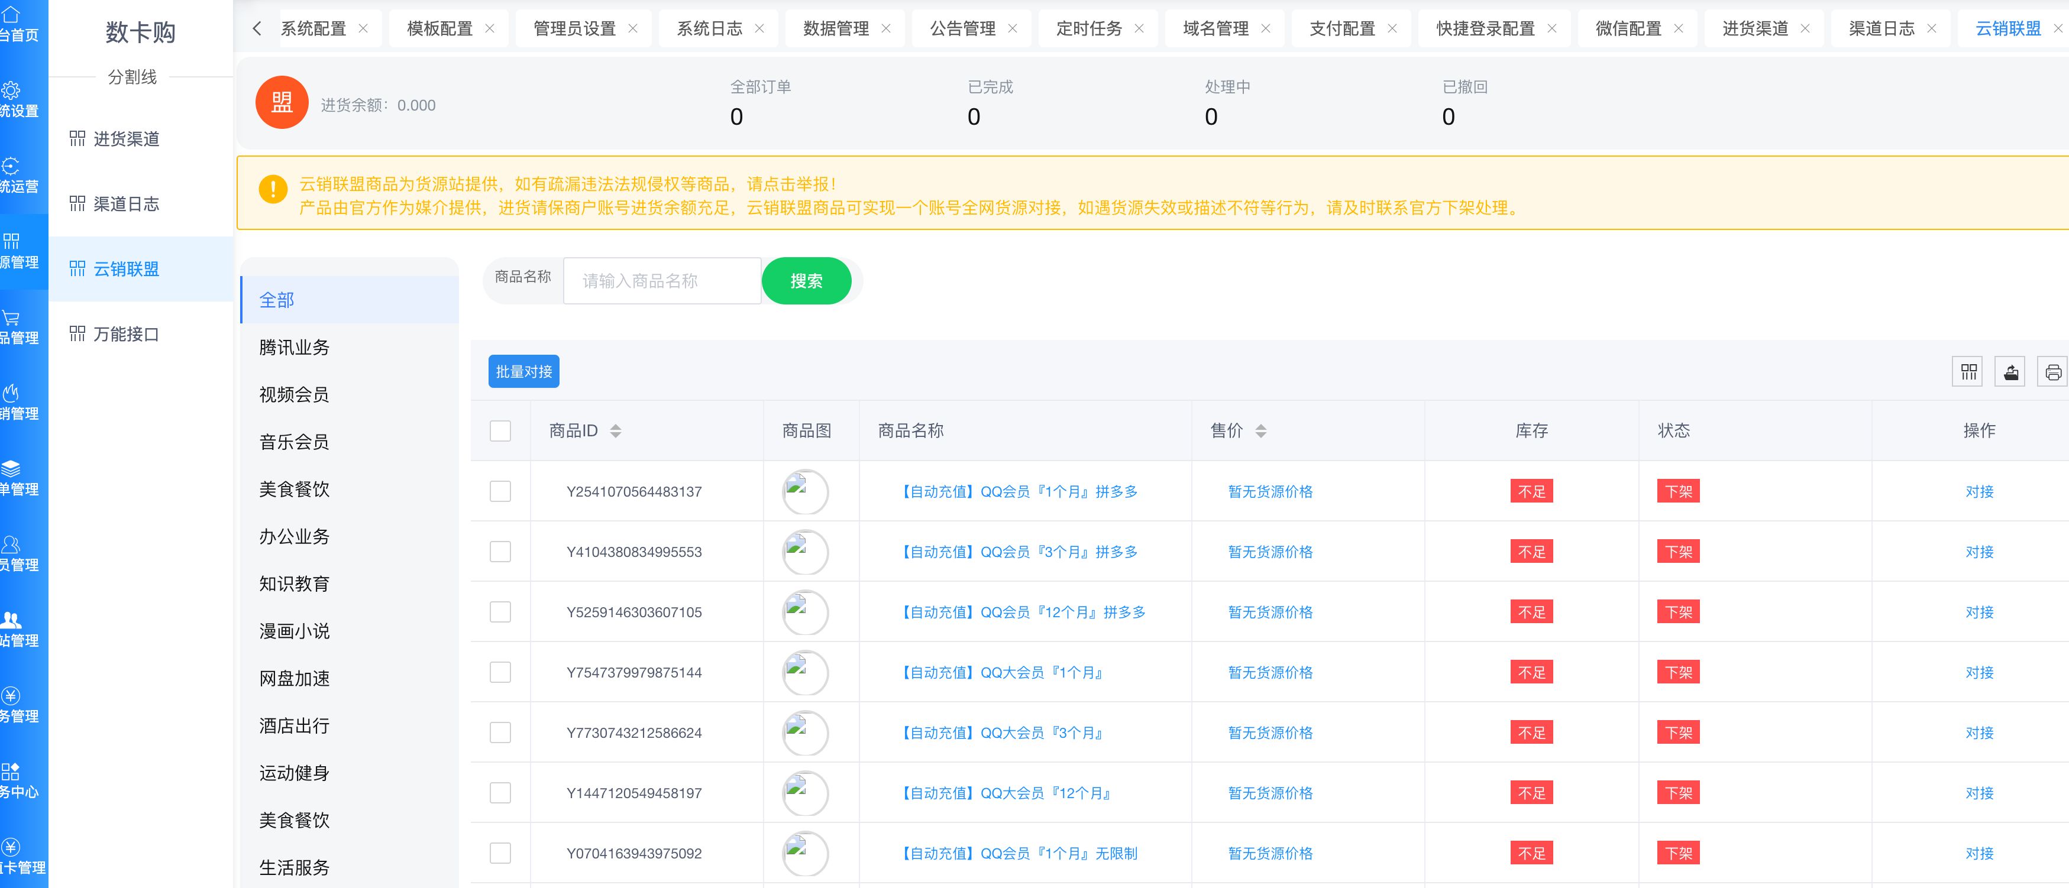Open the home page icon in the blue sidebar
This screenshot has height=888, width=2069.
coord(11,14)
